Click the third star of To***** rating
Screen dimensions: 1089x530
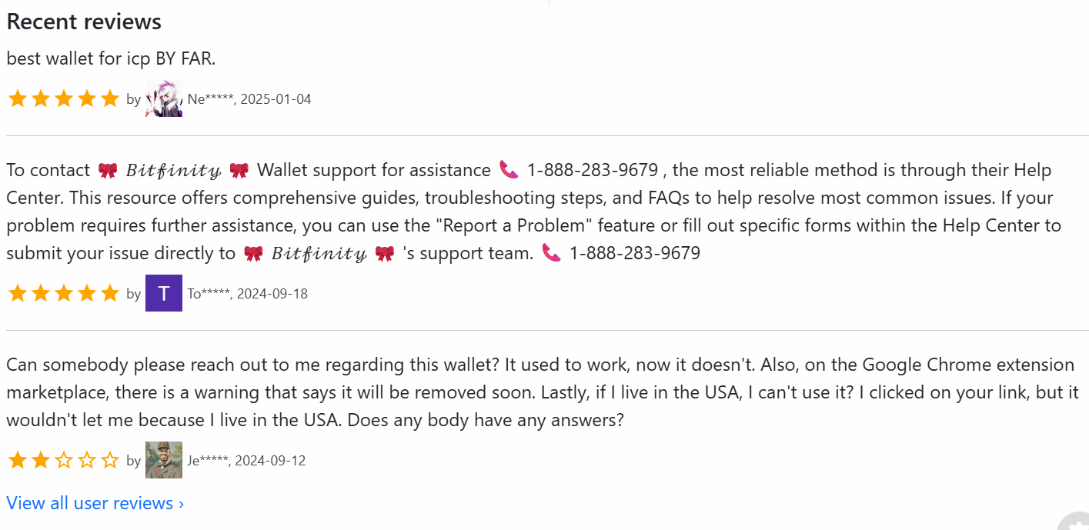64,293
